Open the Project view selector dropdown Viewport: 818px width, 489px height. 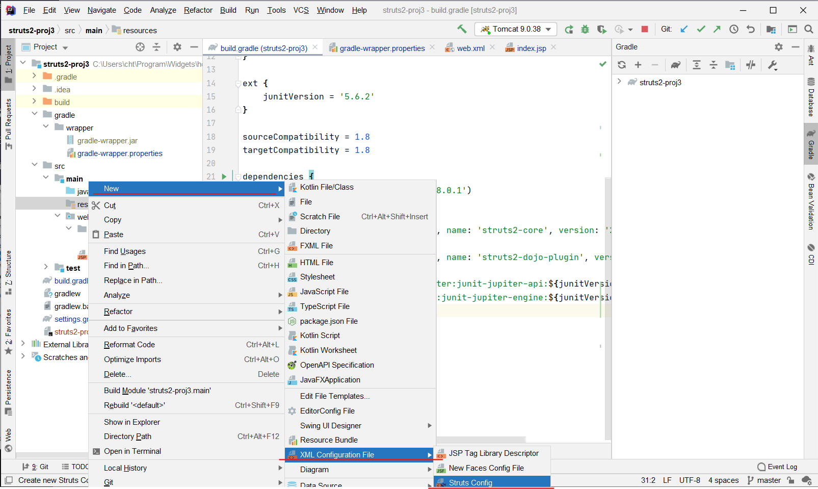[51, 47]
